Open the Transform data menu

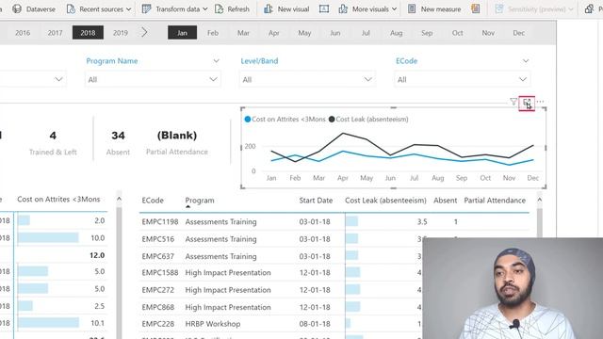pos(174,8)
